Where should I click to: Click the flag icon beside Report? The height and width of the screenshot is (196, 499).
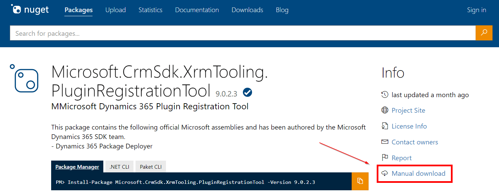click(385, 158)
